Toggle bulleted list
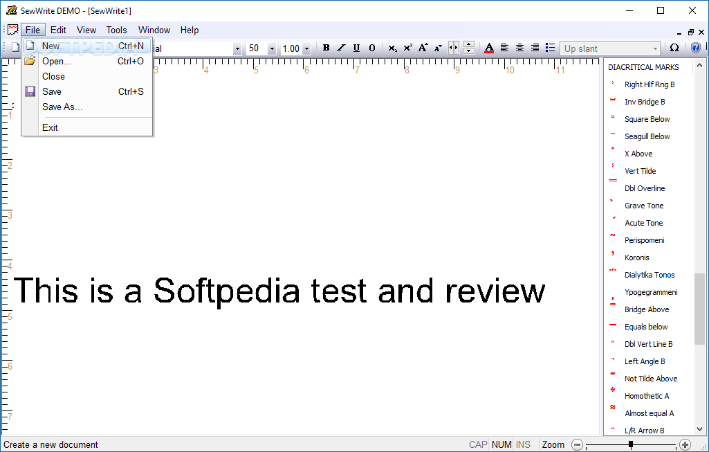709x452 pixels. pyautogui.click(x=550, y=48)
